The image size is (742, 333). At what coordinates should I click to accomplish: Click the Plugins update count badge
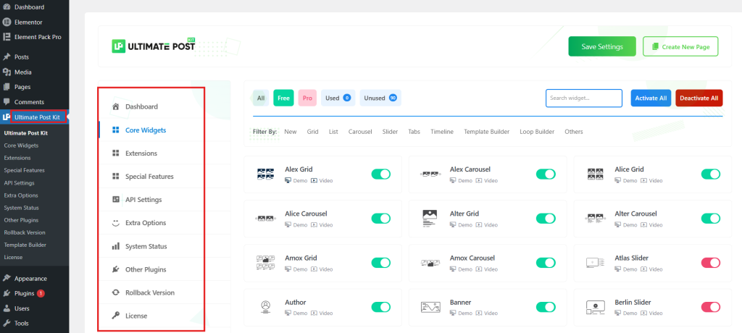click(41, 293)
